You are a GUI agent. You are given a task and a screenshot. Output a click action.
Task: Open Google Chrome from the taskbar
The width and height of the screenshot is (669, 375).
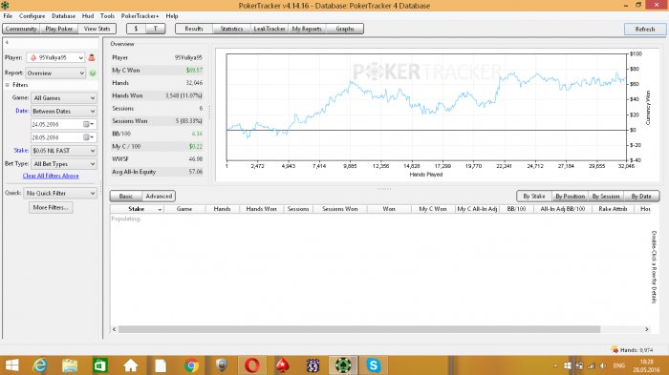click(191, 365)
